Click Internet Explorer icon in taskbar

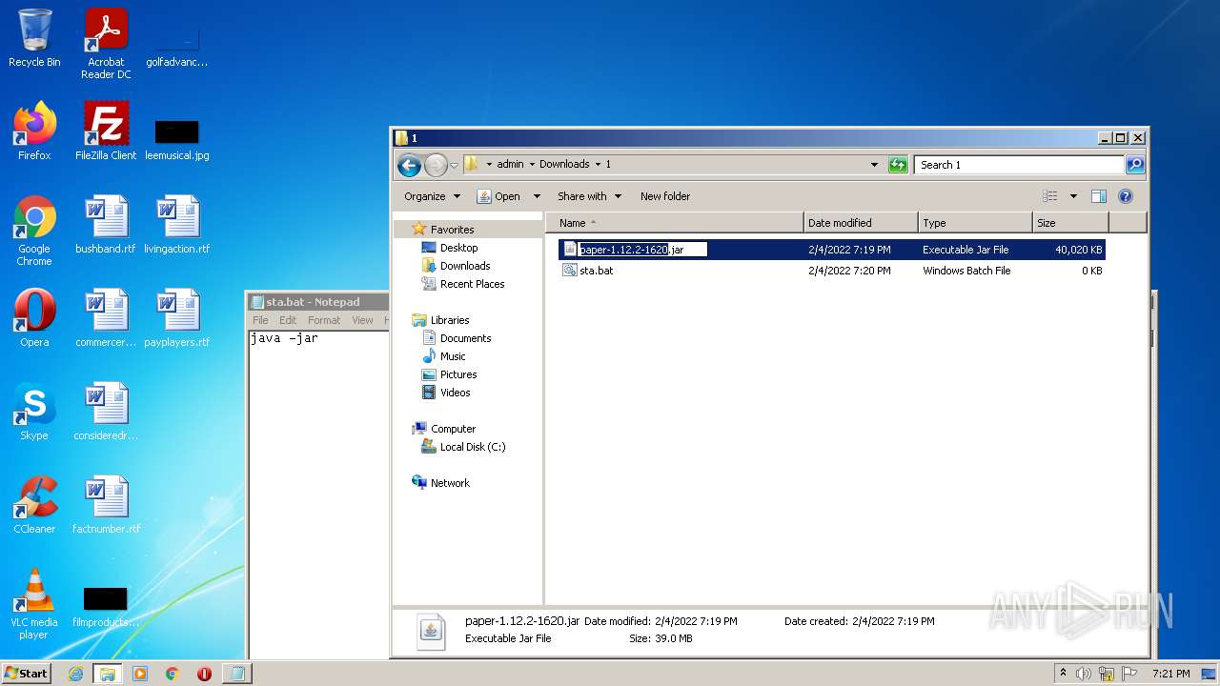pyautogui.click(x=75, y=674)
